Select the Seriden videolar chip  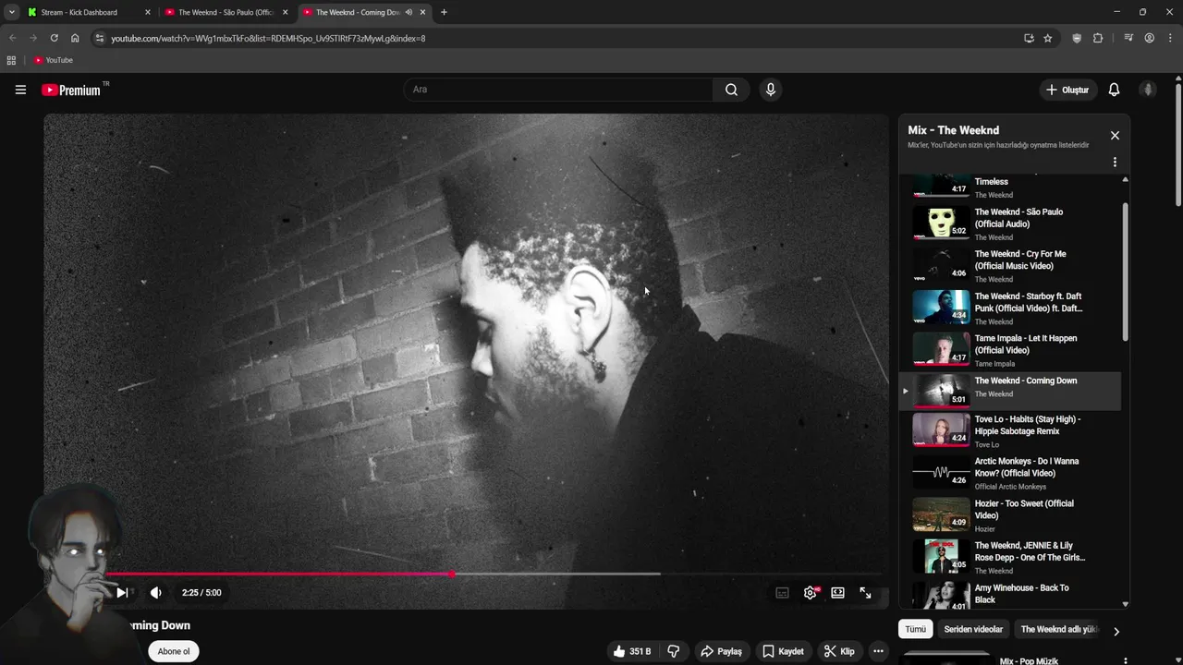[973, 629]
